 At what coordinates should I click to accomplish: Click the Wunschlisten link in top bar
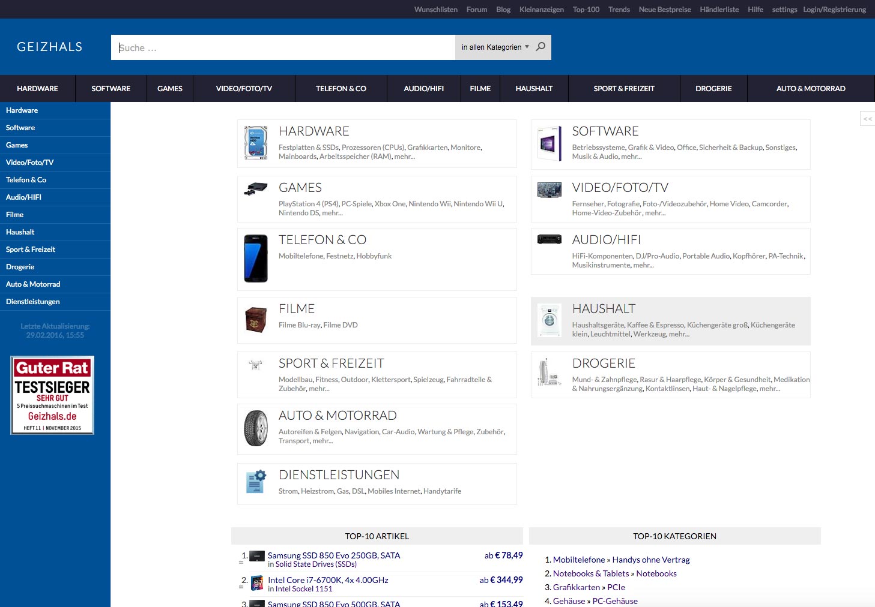click(435, 10)
